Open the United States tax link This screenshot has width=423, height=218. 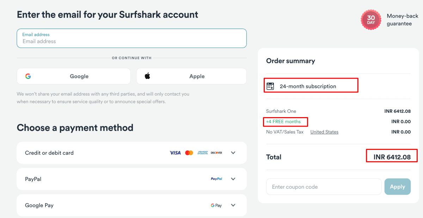[324, 132]
